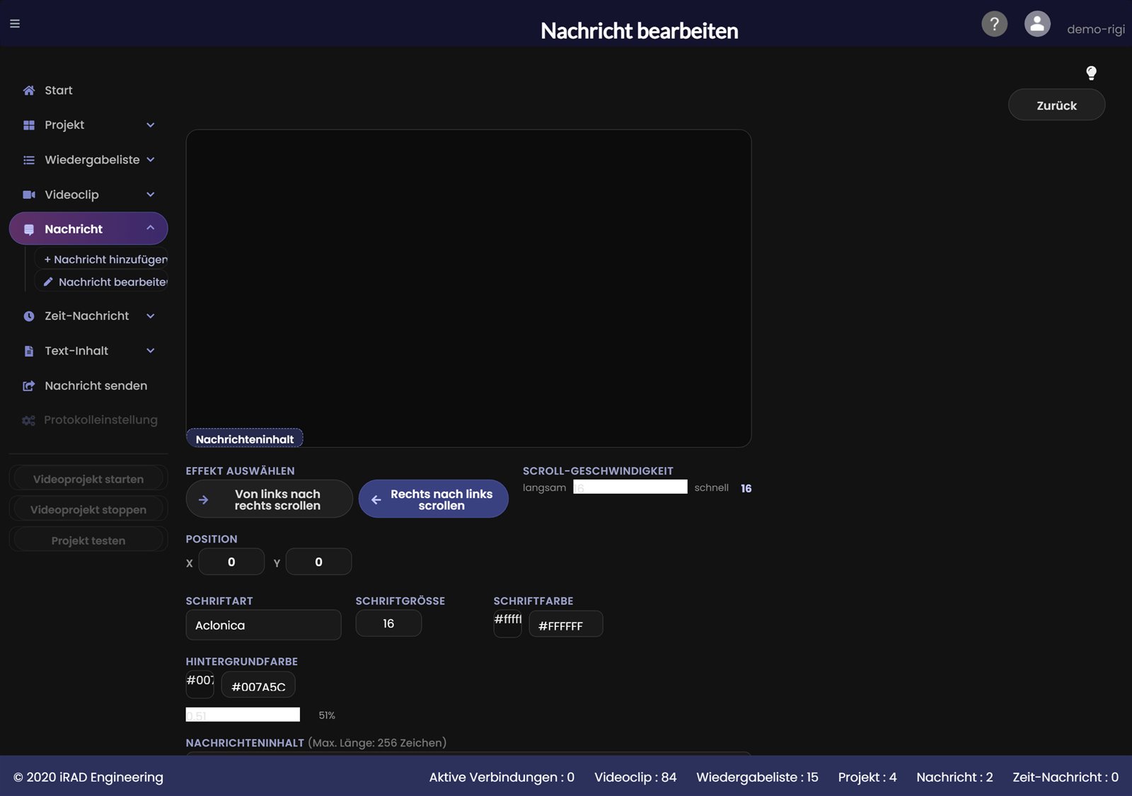
Task: Open the user profile avatar icon
Action: click(1037, 24)
